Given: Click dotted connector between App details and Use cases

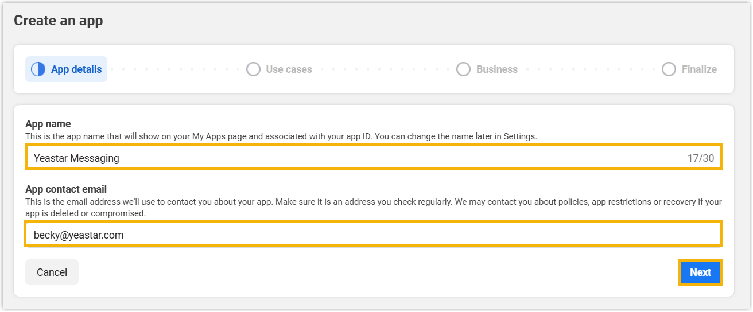Looking at the screenshot, I should [x=176, y=69].
